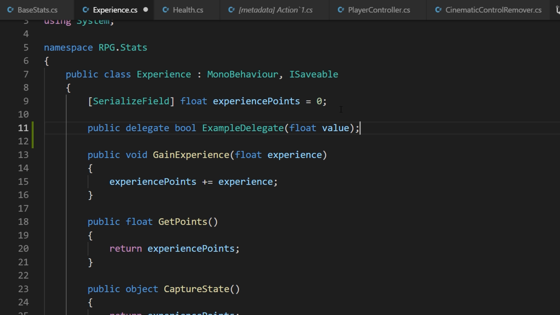Click the value '0' on line 9
Viewport: 560px width, 315px height.
click(x=319, y=101)
